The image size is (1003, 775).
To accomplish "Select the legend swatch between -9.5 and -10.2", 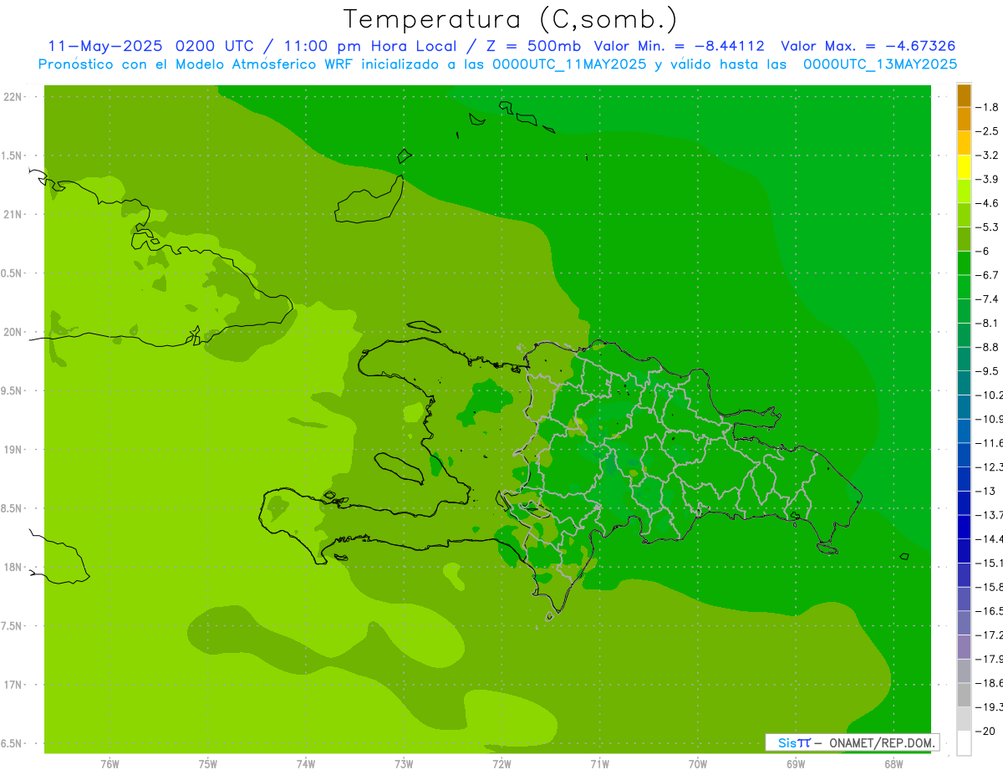I will (964, 383).
